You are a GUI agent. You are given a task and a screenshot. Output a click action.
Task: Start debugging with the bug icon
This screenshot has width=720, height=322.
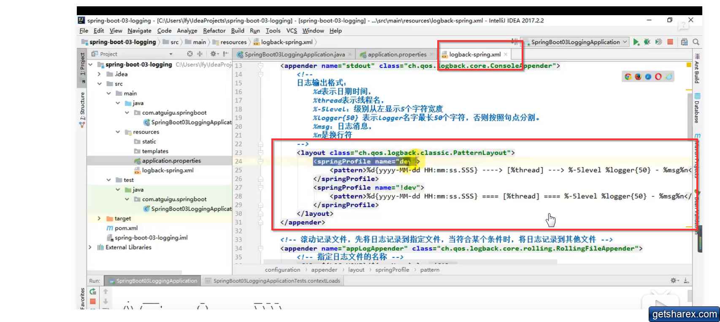click(647, 42)
